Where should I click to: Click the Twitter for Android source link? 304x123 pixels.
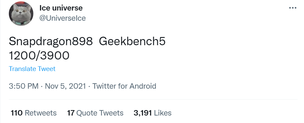click(x=124, y=86)
